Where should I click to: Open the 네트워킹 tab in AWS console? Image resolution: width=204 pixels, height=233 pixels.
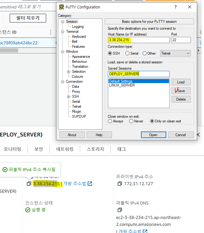pyautogui.click(x=65, y=149)
